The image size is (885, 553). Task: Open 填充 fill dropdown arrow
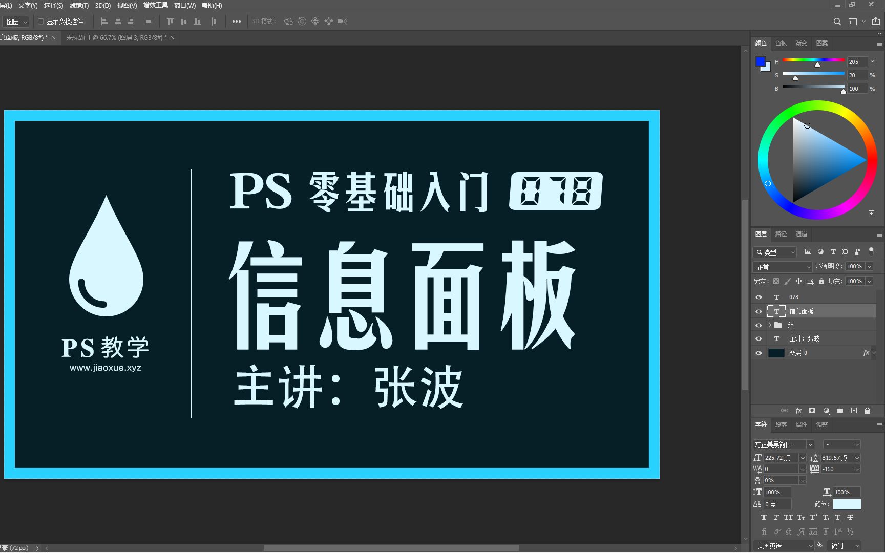point(869,281)
